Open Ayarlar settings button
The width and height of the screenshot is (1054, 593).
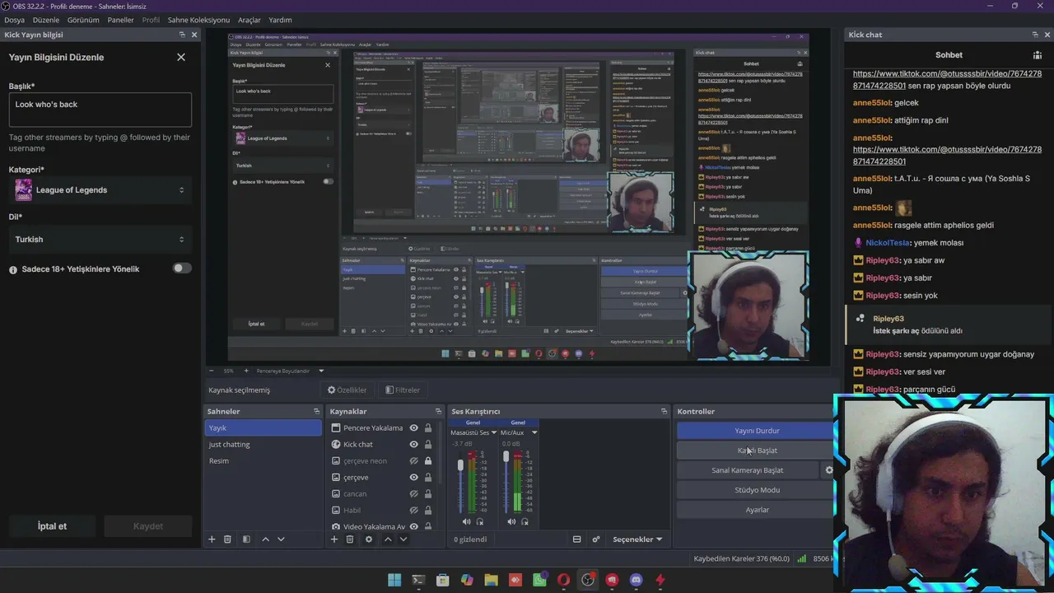point(757,510)
